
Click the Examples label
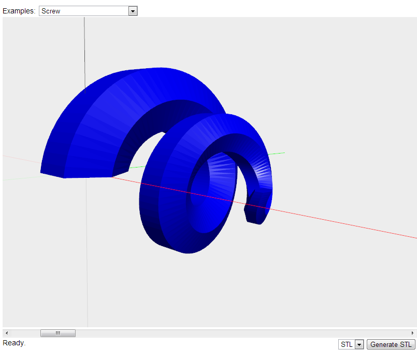pyautogui.click(x=19, y=11)
